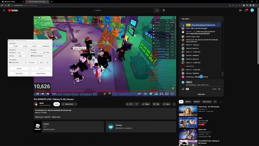Open the Top chat mode dropdown
The image size is (259, 146).
pyautogui.click(x=186, y=19)
